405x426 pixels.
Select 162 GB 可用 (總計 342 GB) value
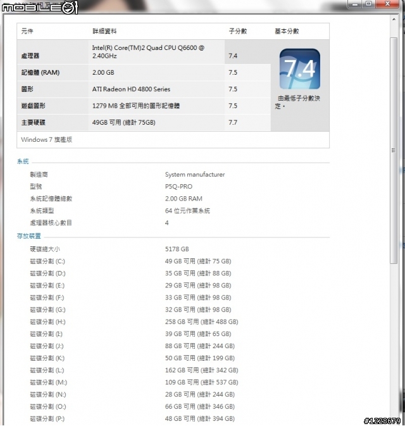coord(201,370)
